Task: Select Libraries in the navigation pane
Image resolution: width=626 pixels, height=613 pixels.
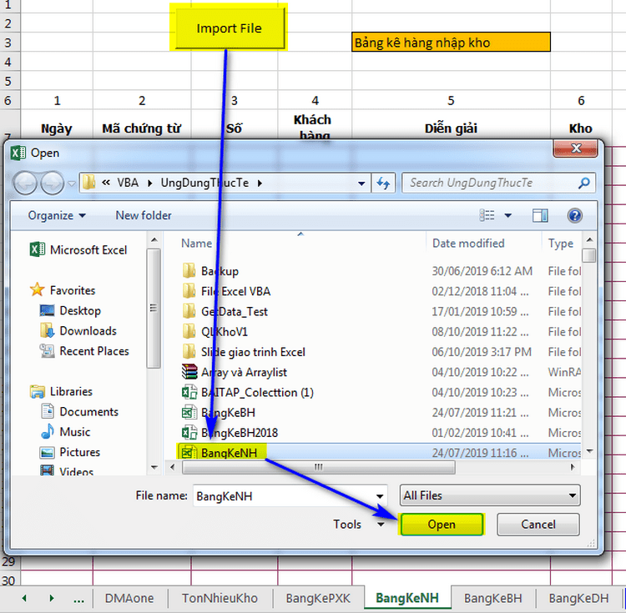Action: pyautogui.click(x=62, y=391)
